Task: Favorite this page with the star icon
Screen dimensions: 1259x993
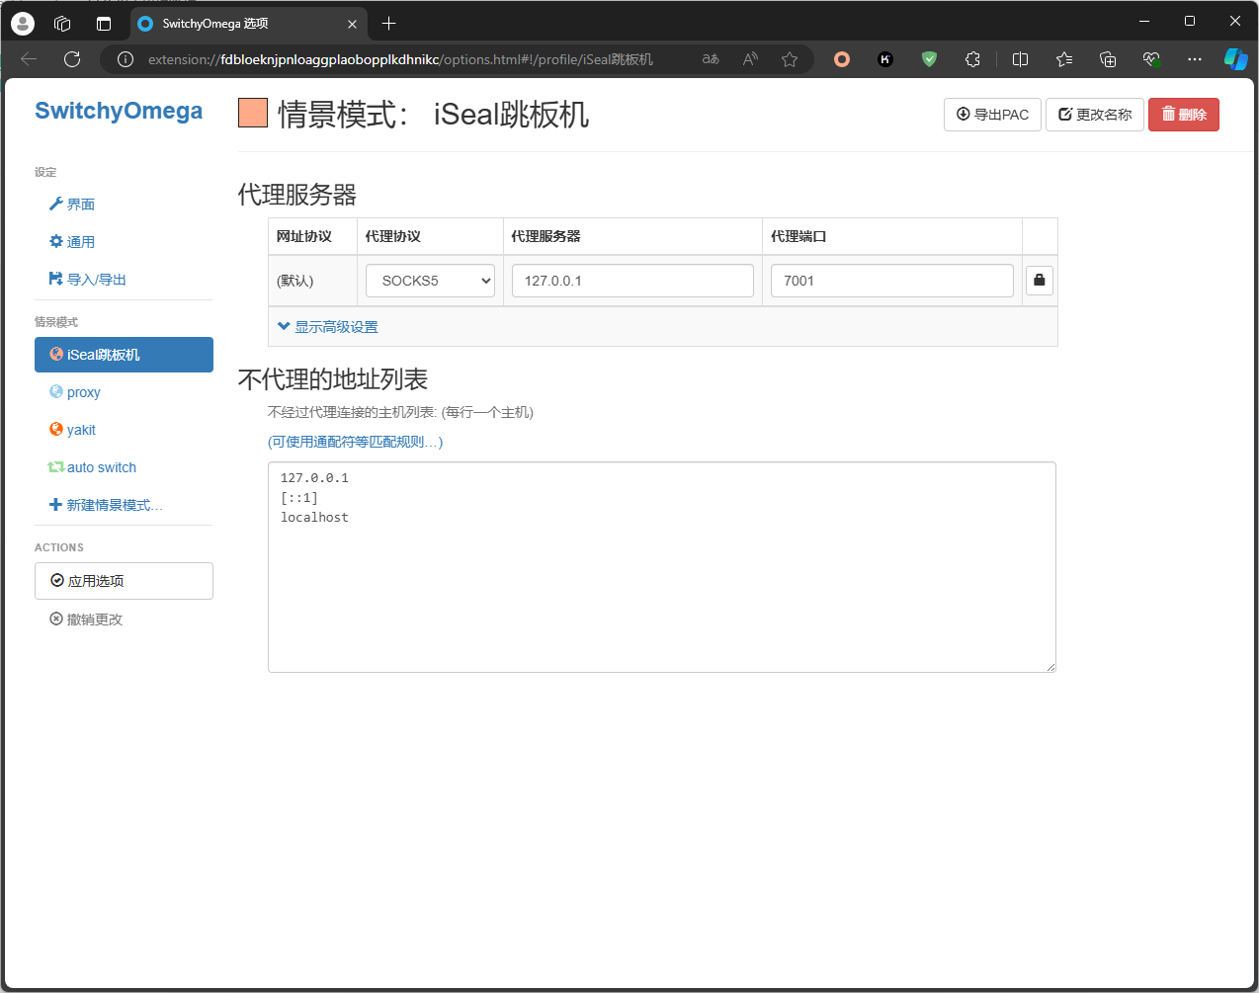Action: coord(790,59)
